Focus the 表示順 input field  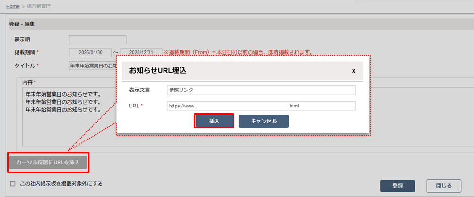coord(97,40)
